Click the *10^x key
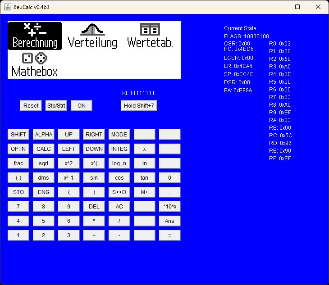The height and width of the screenshot is (285, 329). 169,207
